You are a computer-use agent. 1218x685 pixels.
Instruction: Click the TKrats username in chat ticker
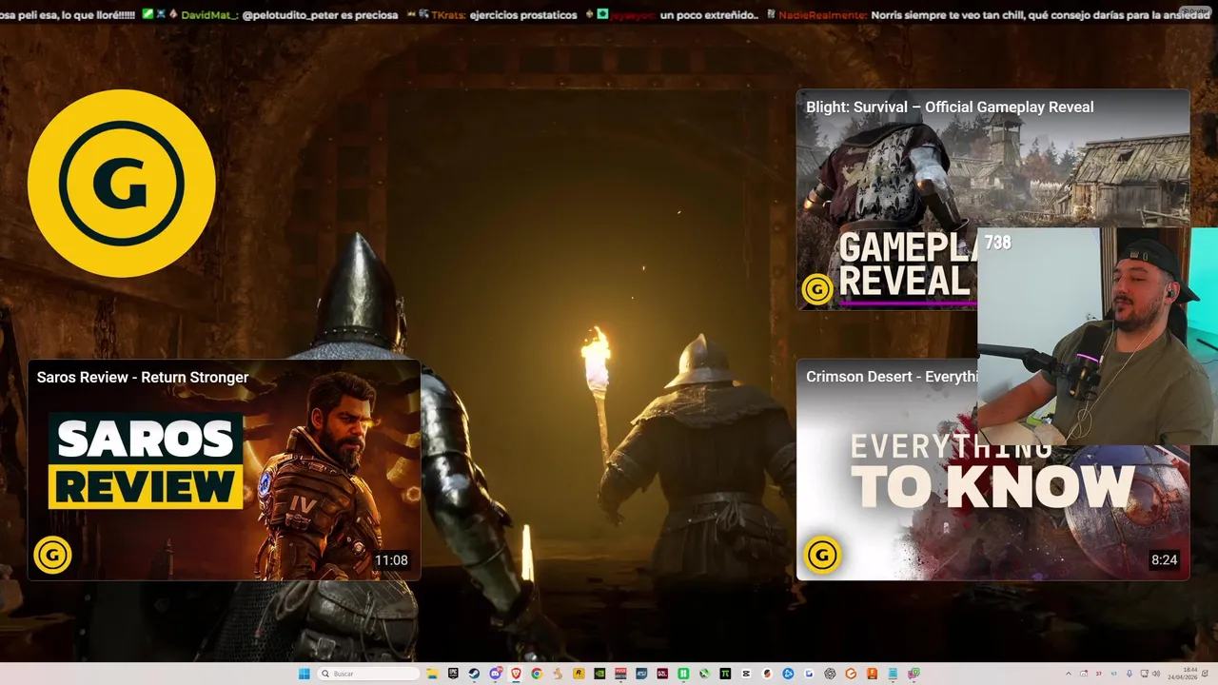coord(447,15)
